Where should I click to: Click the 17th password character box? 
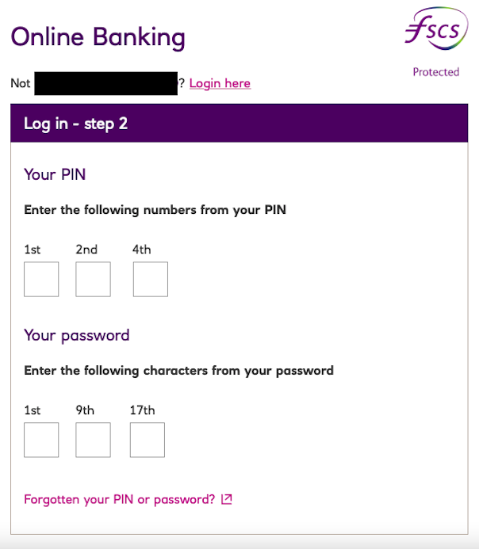coord(148,440)
